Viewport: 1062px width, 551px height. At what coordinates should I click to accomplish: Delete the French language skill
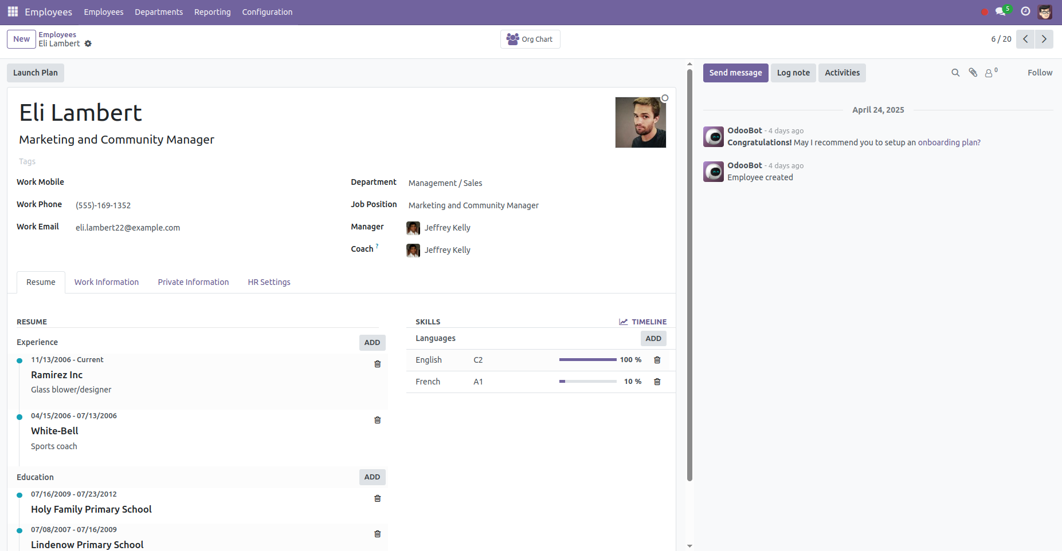pos(657,382)
